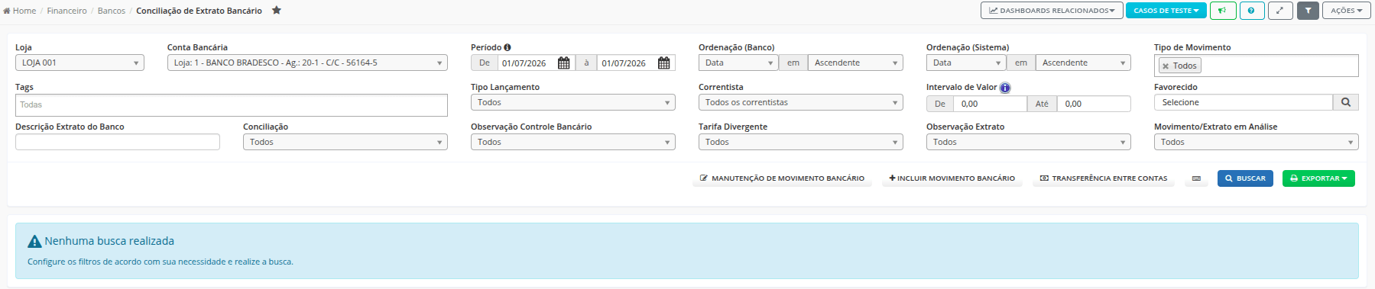Click the keyboard shortcuts icon button
Screen dimensions: 1375x289
click(1196, 178)
